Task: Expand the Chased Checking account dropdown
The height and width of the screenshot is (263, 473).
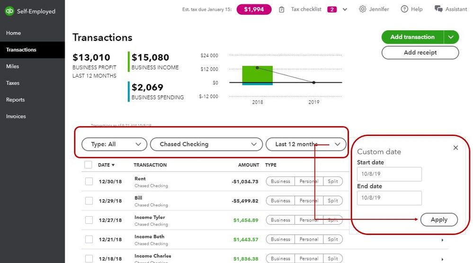Action: [x=206, y=144]
